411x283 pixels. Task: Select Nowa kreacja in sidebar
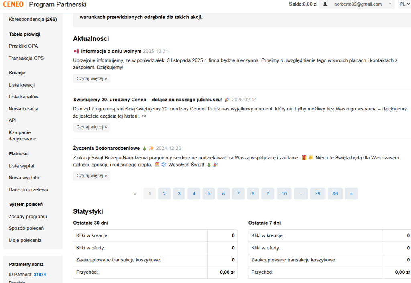(23, 109)
